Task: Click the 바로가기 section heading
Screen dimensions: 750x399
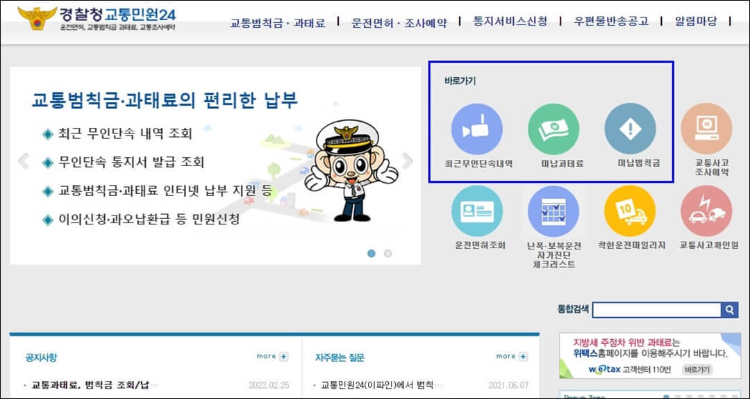Action: pyautogui.click(x=460, y=81)
